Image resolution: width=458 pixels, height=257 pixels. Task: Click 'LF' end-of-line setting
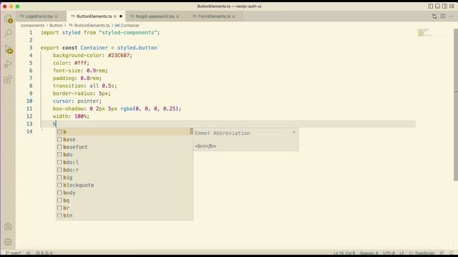point(402,253)
